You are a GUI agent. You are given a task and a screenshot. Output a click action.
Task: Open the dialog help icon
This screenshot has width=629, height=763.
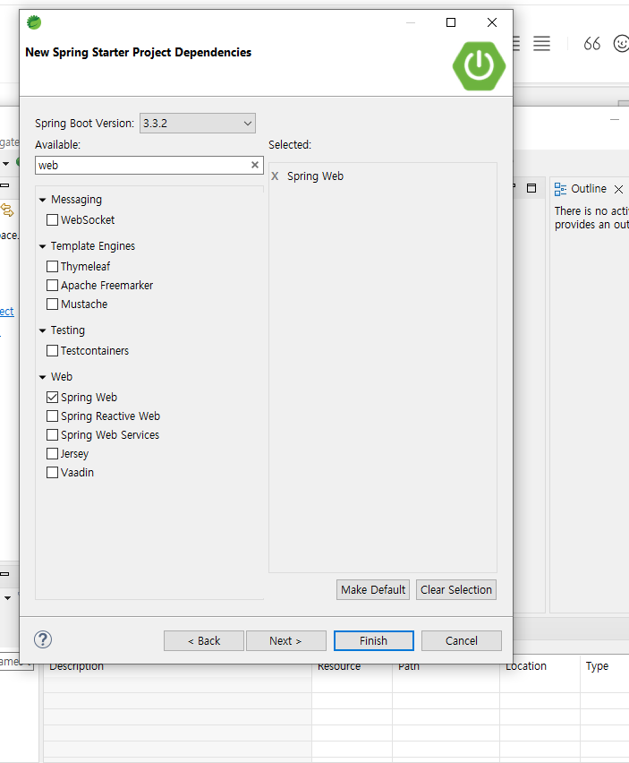(43, 640)
